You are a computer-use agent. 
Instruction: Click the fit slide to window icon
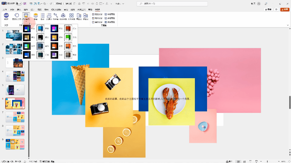(x=289, y=161)
